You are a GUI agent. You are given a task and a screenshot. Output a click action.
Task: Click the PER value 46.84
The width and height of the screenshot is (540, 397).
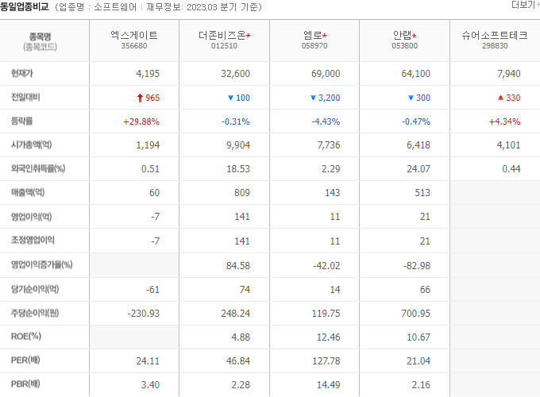[238, 360]
